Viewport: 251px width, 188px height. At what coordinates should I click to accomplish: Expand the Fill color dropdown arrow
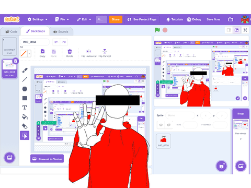(x=29, y=54)
